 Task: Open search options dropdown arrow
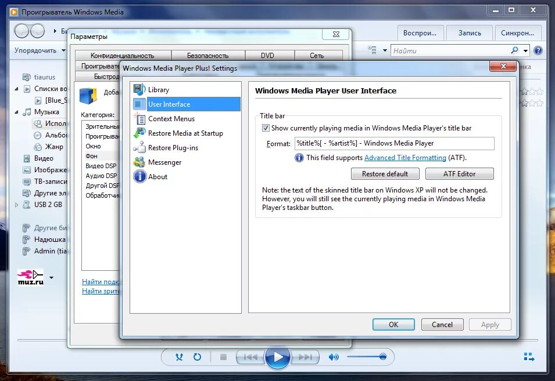point(525,51)
